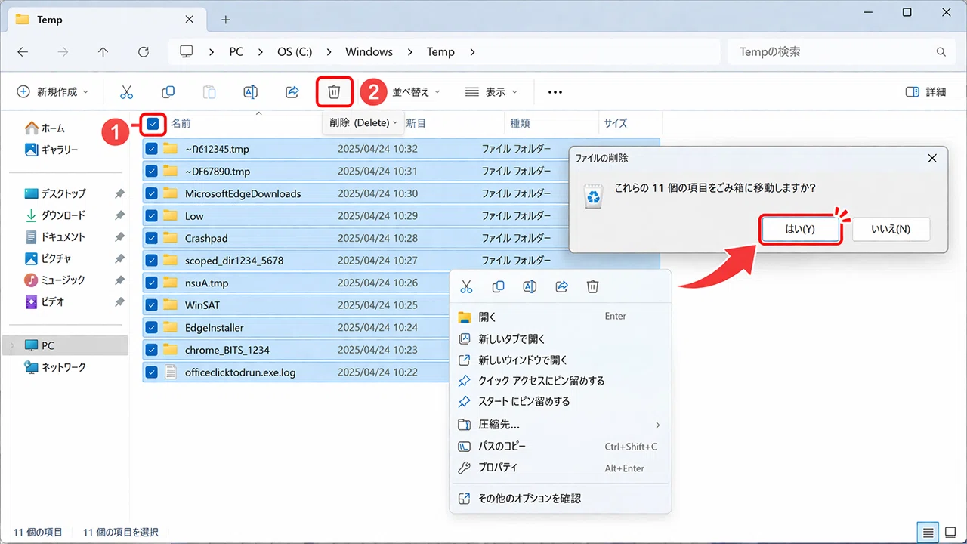Click the Copy icon in the command bar
967x544 pixels.
pos(168,92)
